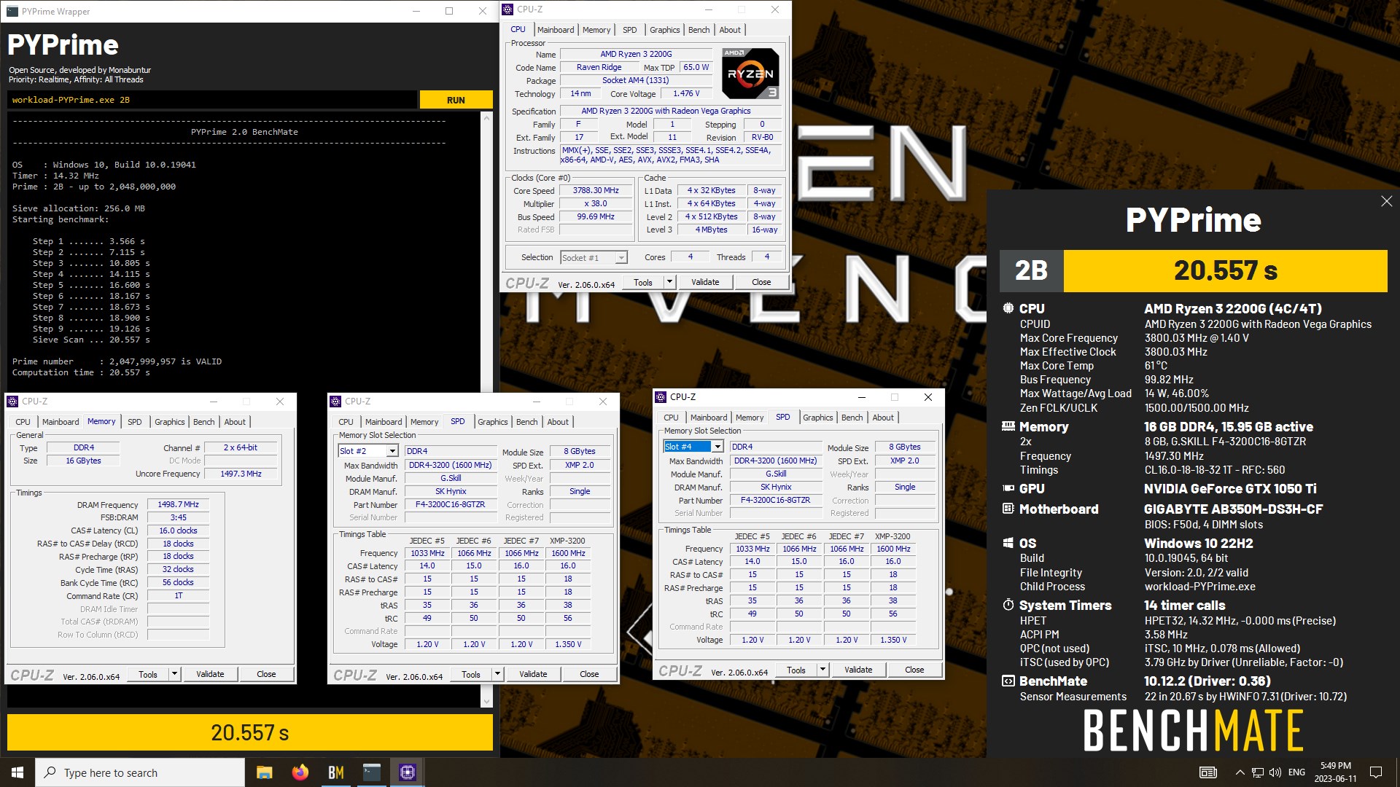1400x787 pixels.
Task: Open the SPD tab in Memory CPU-Z window
Action: 135,422
